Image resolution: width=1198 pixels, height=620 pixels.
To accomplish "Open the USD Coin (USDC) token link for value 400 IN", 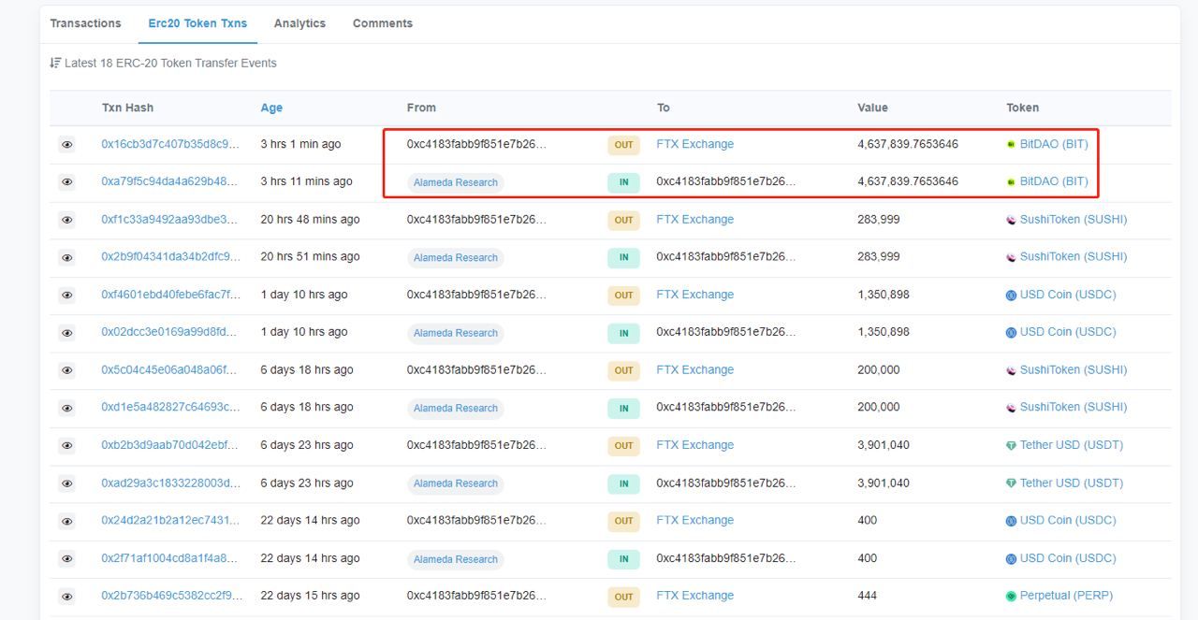I will (x=1067, y=558).
